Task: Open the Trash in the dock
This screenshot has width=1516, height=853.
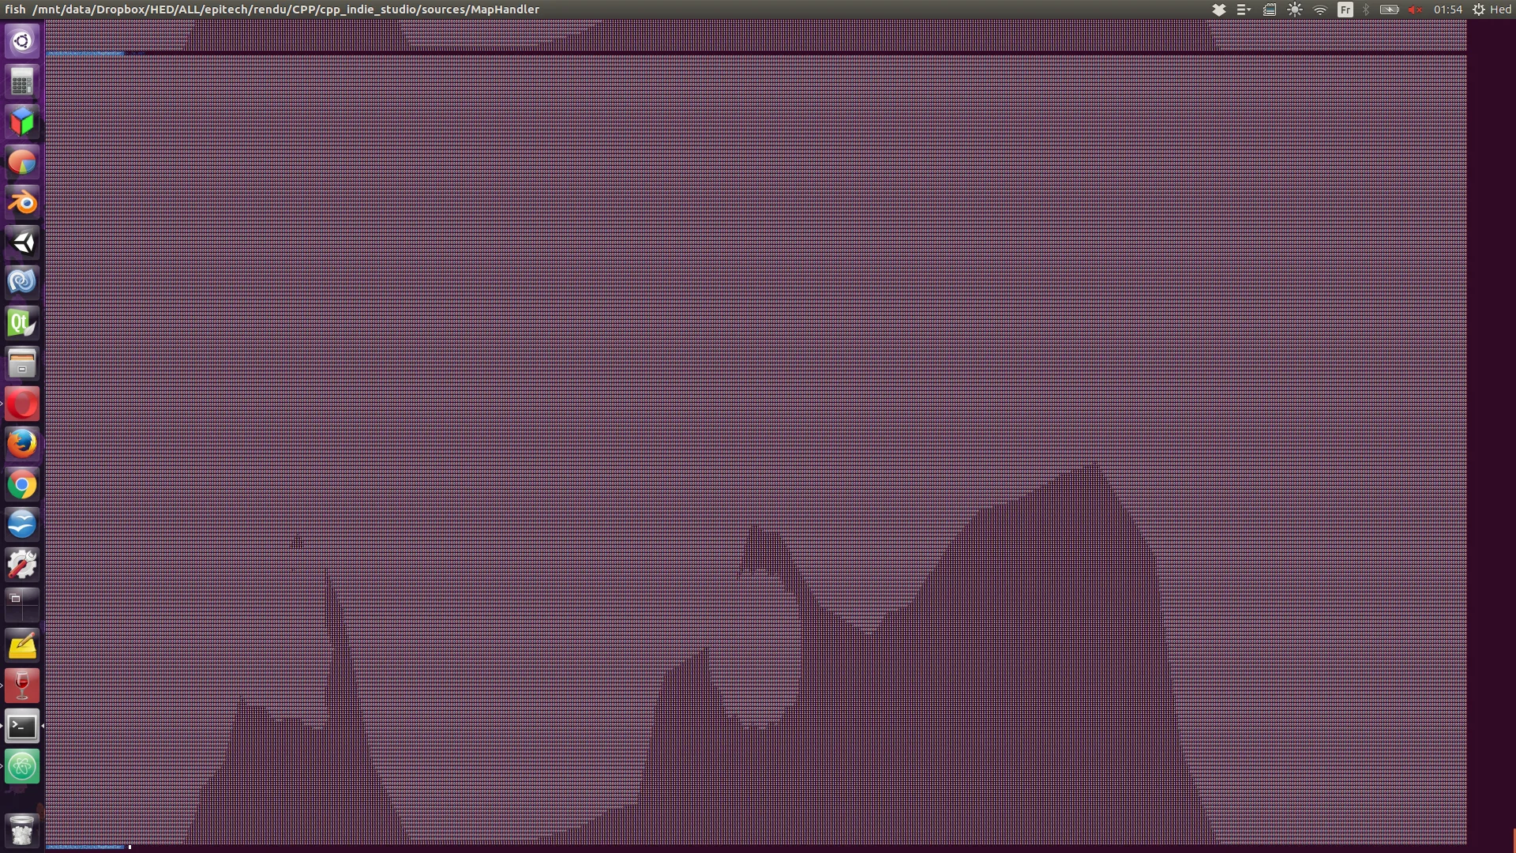Action: [x=22, y=830]
